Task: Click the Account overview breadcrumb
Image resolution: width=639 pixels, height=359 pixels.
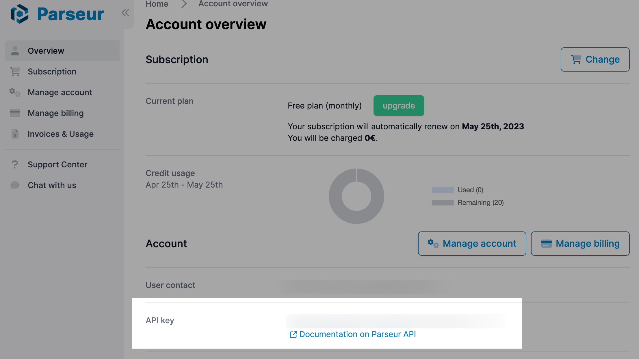Action: click(x=233, y=4)
